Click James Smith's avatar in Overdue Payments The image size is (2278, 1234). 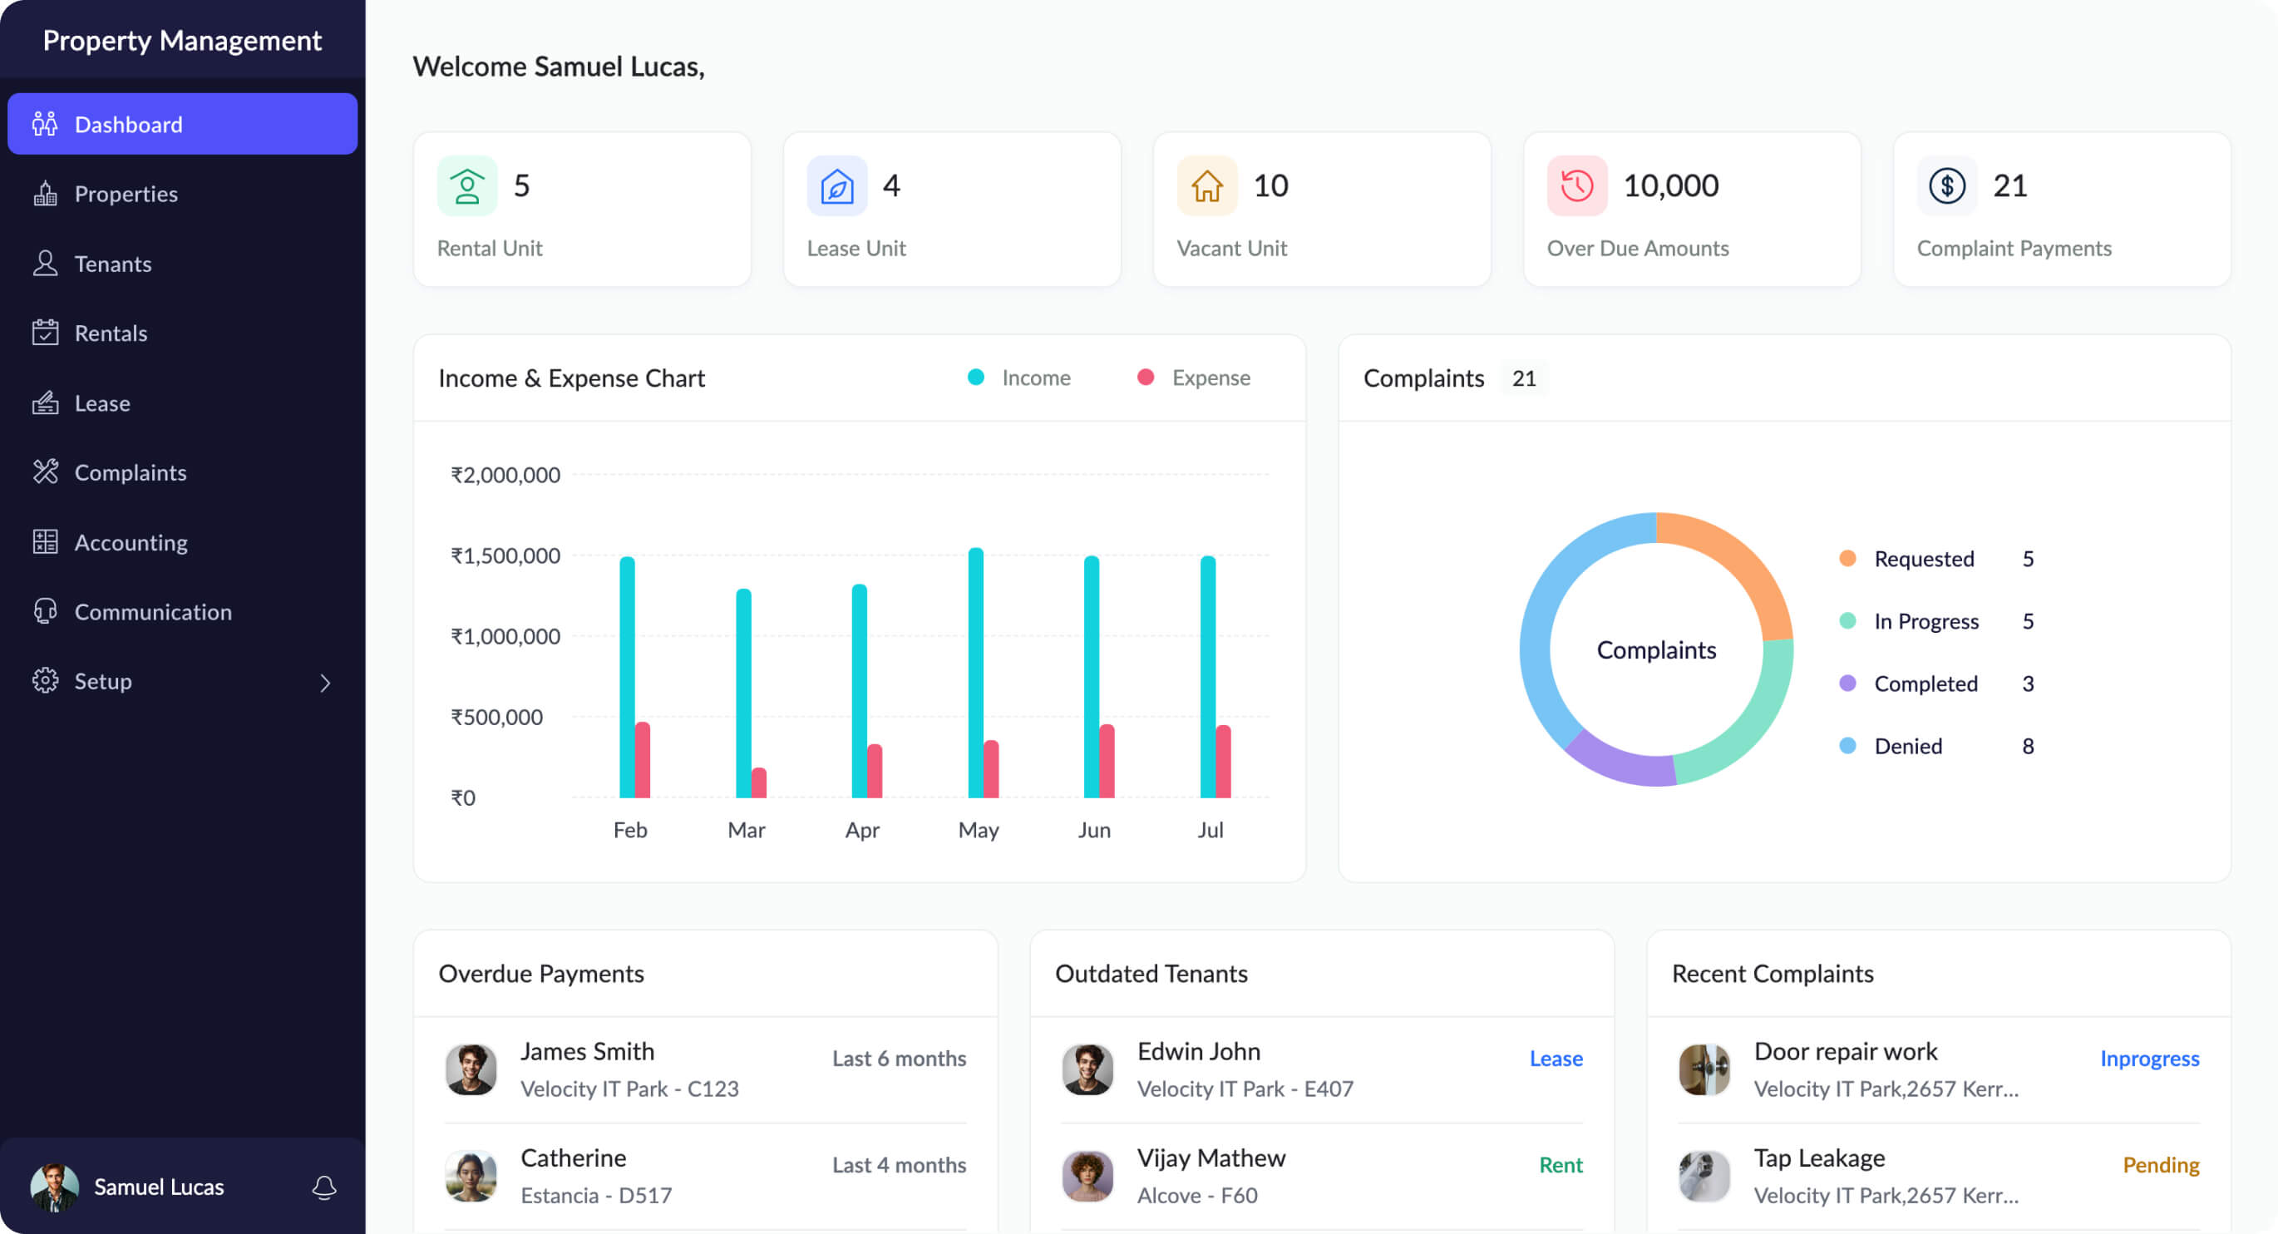coord(471,1069)
